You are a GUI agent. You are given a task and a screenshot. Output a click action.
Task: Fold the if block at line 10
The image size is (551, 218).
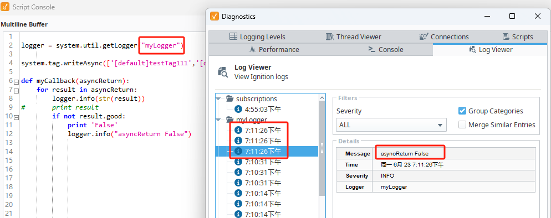(16, 117)
